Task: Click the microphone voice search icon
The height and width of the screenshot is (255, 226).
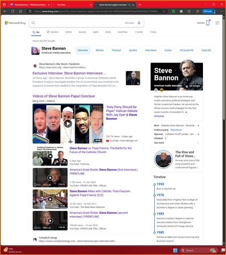Action: (x=139, y=23)
